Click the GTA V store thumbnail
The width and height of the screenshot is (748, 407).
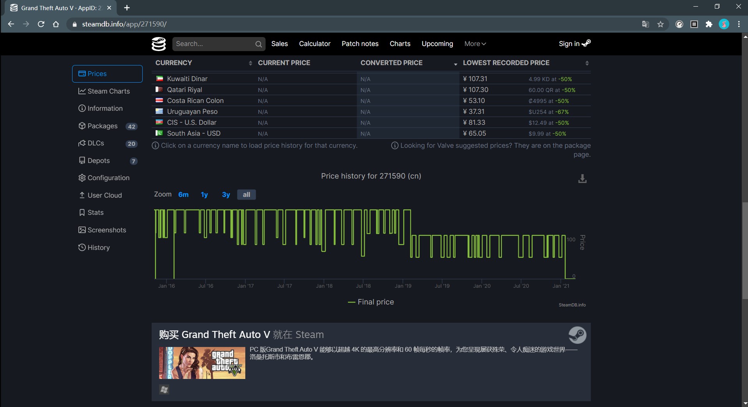(202, 363)
